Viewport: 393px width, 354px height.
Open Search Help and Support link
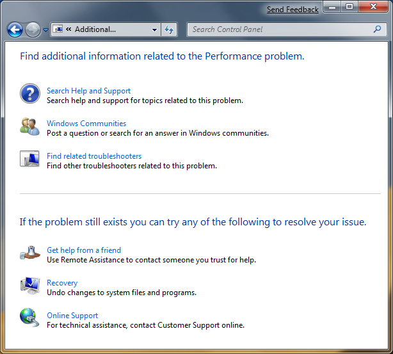tap(89, 90)
